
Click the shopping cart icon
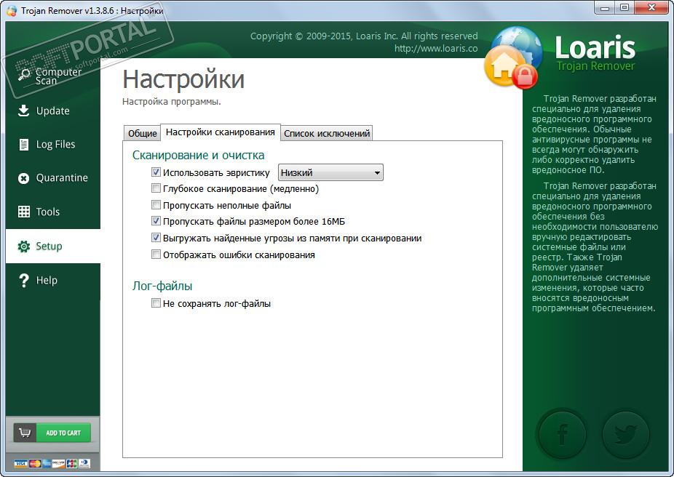(25, 433)
